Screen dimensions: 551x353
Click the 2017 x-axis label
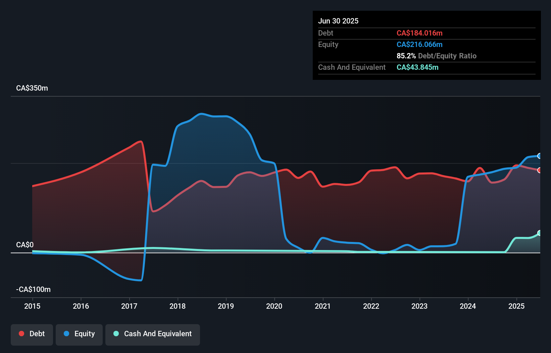129,306
